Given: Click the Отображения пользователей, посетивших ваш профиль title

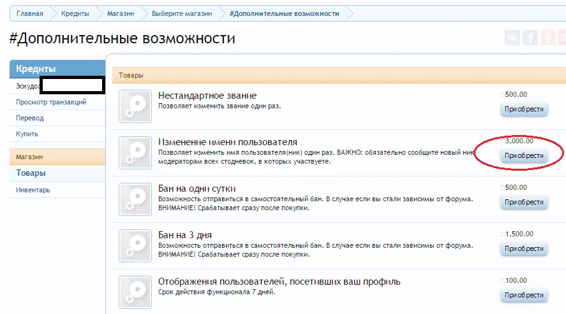Looking at the screenshot, I should coord(279,282).
